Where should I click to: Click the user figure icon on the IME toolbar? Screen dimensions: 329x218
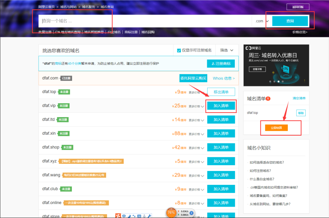[x=144, y=216]
